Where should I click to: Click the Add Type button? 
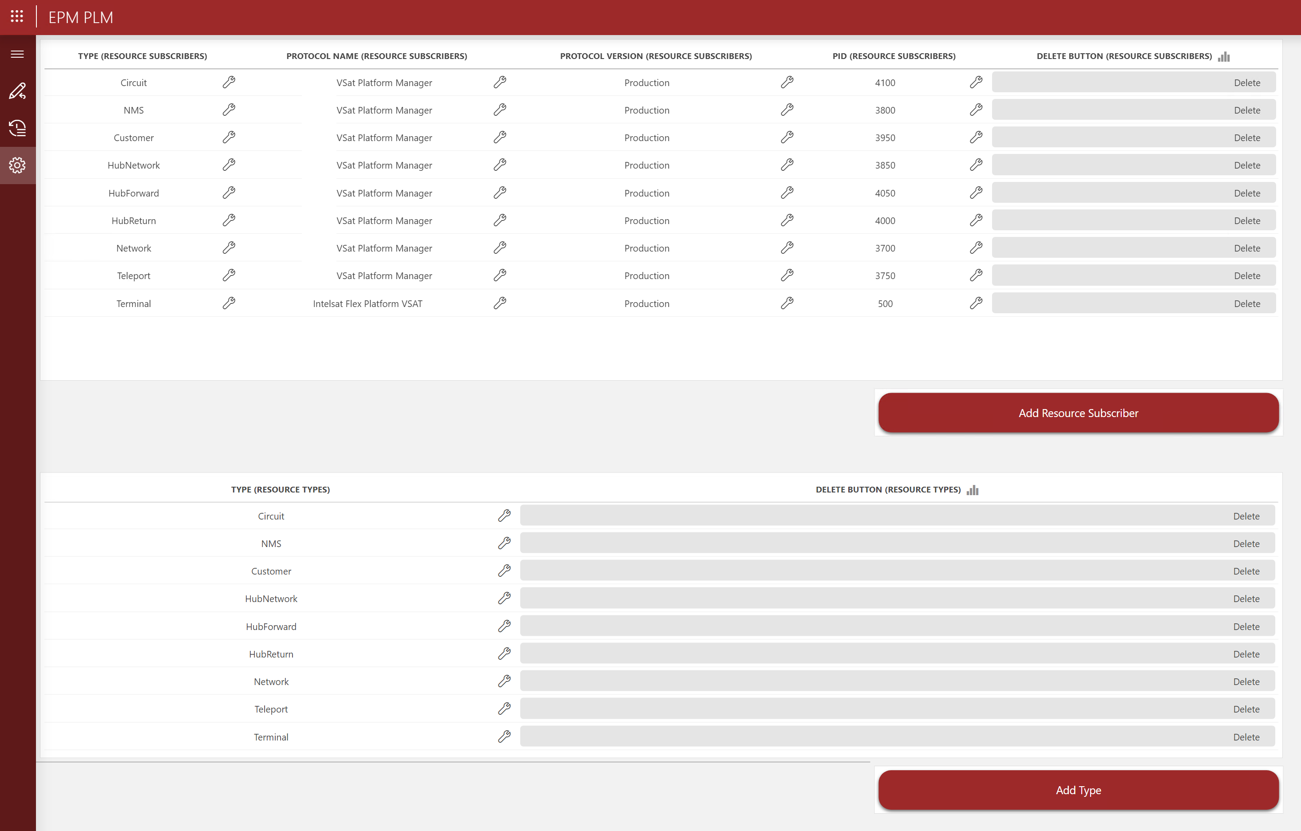[x=1079, y=790]
